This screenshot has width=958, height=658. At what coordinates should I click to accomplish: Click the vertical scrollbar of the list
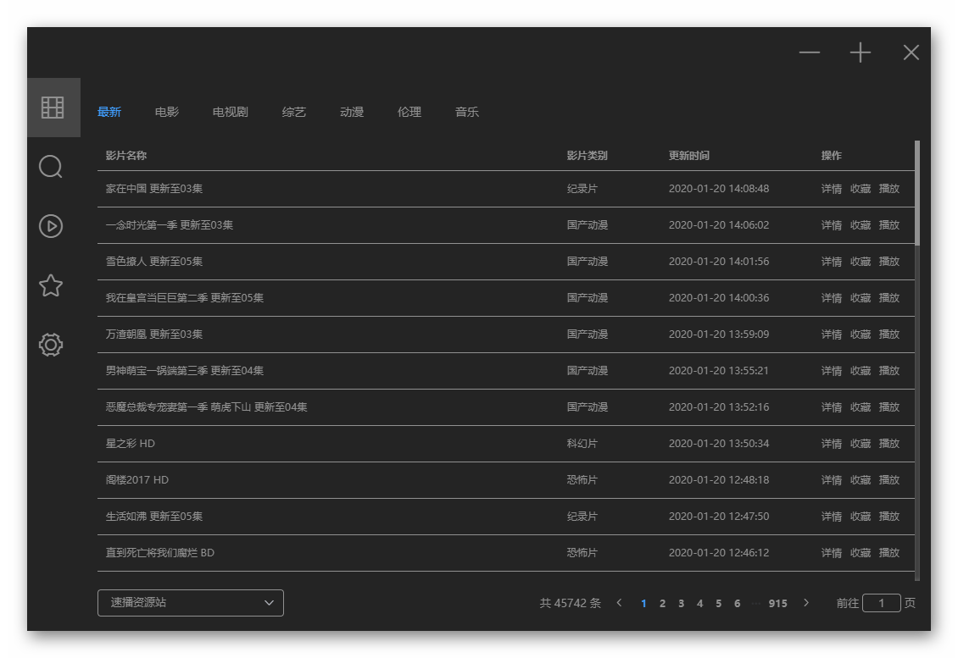[917, 193]
